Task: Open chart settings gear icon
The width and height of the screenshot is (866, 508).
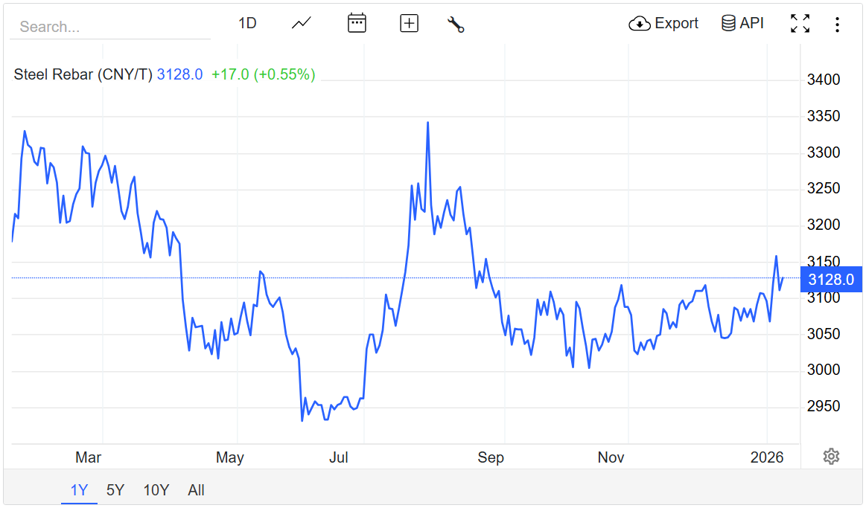Action: point(831,457)
